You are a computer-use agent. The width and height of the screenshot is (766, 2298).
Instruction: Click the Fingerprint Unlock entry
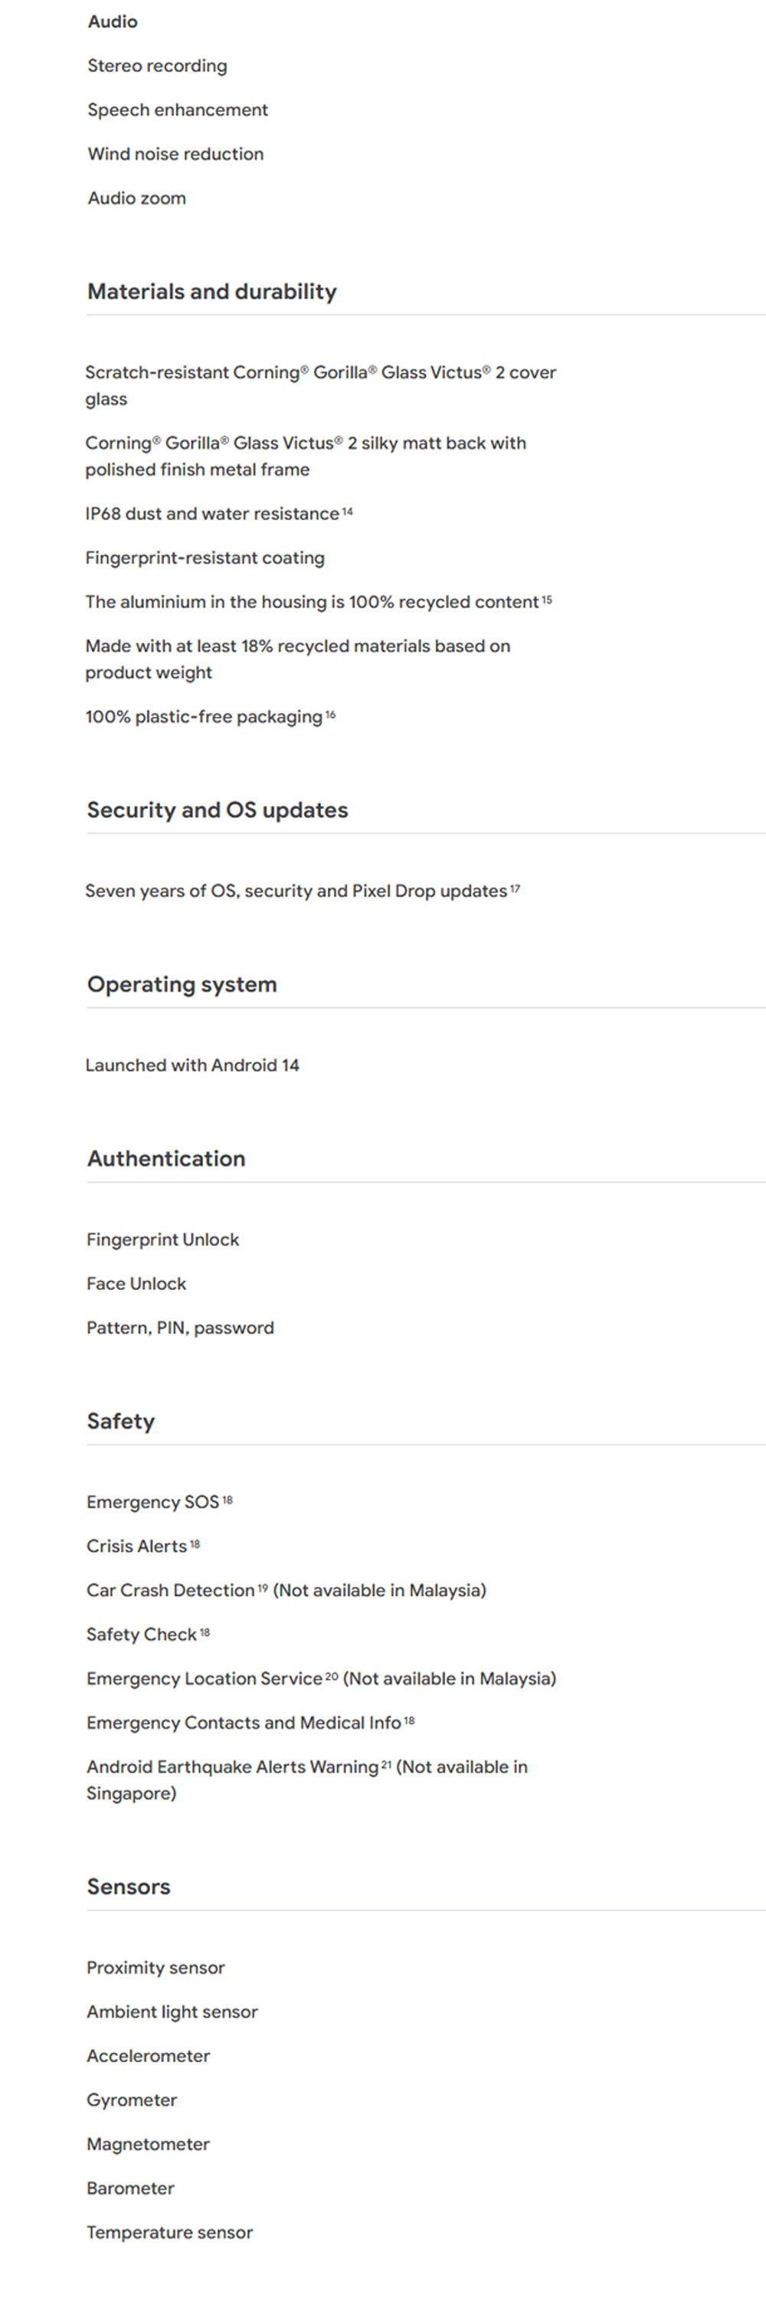(x=163, y=1239)
